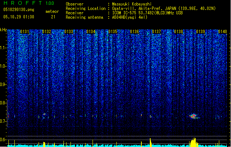Click the 0.7 kHz axis label
The image size is (231, 147).
[3, 121]
